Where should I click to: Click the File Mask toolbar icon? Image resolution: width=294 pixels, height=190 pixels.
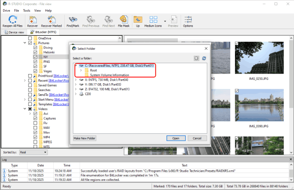tap(122, 20)
